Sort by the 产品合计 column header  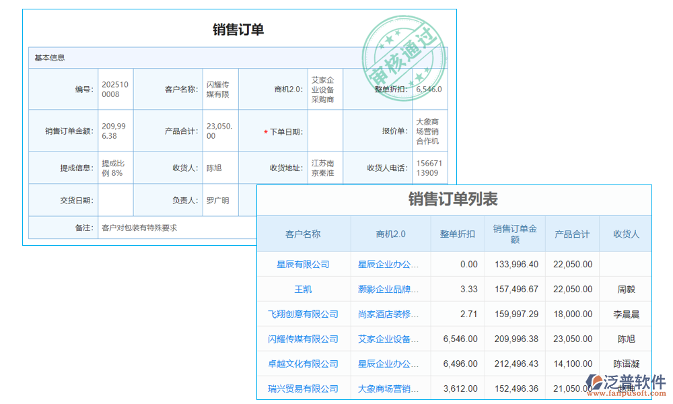[x=572, y=234]
